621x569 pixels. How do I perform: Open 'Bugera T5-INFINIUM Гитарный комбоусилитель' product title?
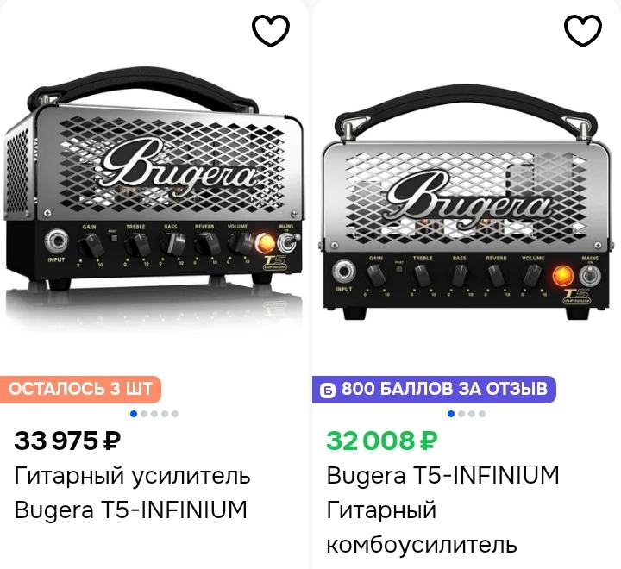pyautogui.click(x=442, y=510)
